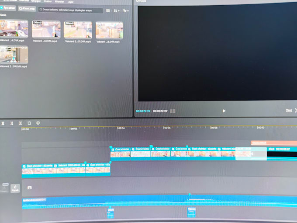297x223 pixels.
Task: Click the İçe aktar import button
Action: 8,8
